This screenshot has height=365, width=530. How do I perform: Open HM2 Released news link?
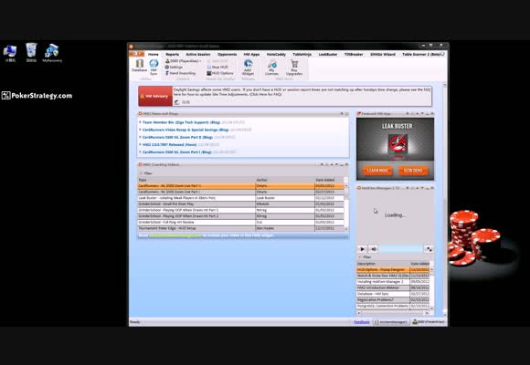[x=169, y=144]
